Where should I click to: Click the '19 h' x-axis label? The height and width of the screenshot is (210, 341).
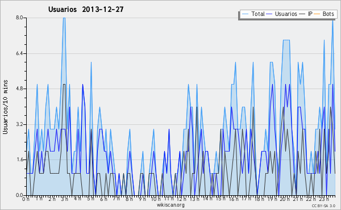coord(272,199)
